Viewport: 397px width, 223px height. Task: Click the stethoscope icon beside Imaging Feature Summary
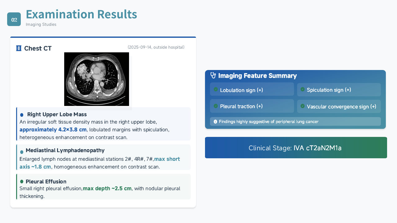[x=213, y=75]
